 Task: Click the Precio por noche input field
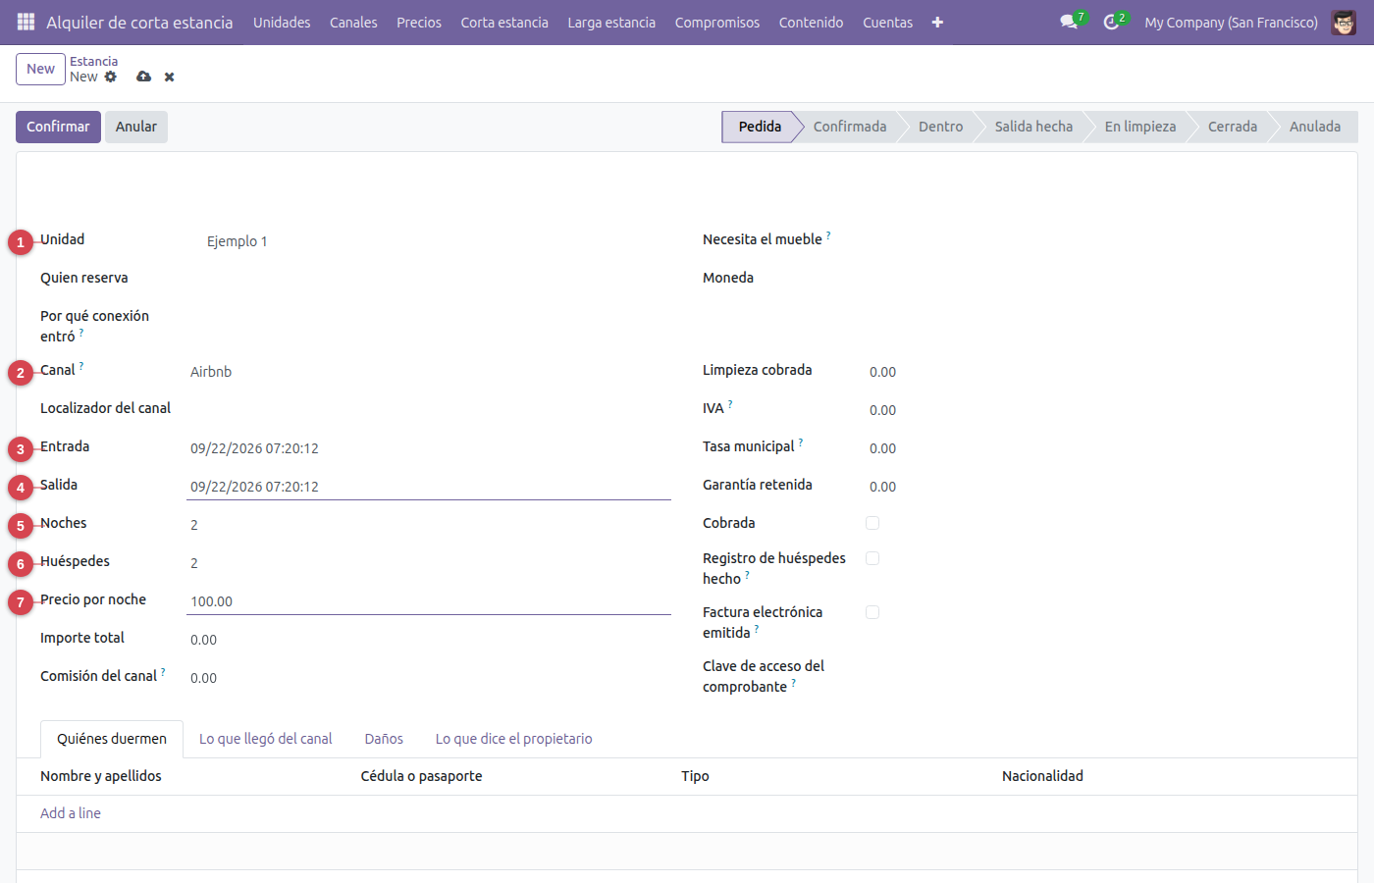pyautogui.click(x=429, y=601)
